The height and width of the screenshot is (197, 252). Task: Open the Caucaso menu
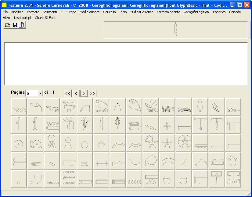click(110, 12)
